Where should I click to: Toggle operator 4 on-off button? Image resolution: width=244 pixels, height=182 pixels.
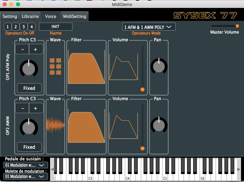[32, 27]
